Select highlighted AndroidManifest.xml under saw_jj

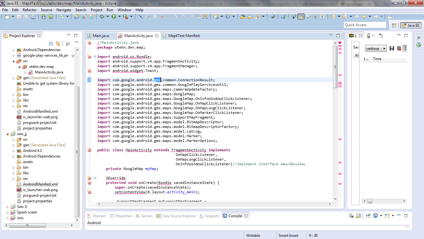tap(37, 184)
